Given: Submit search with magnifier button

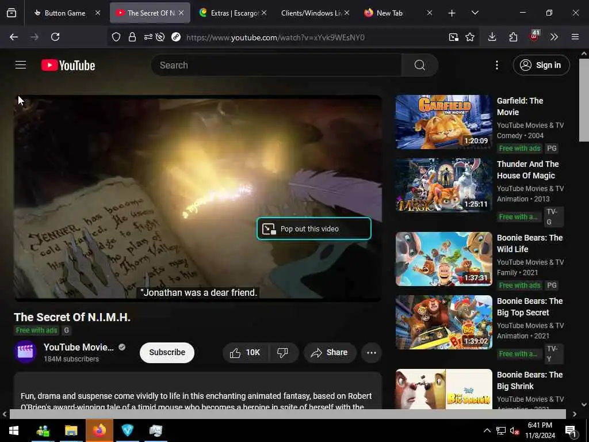Looking at the screenshot, I should [419, 65].
